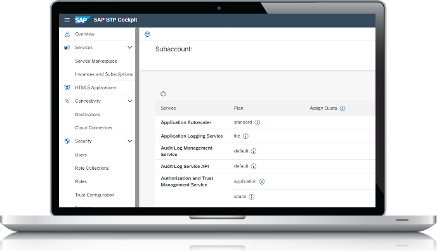
Task: Open Trust Configuration page
Action: 95,195
